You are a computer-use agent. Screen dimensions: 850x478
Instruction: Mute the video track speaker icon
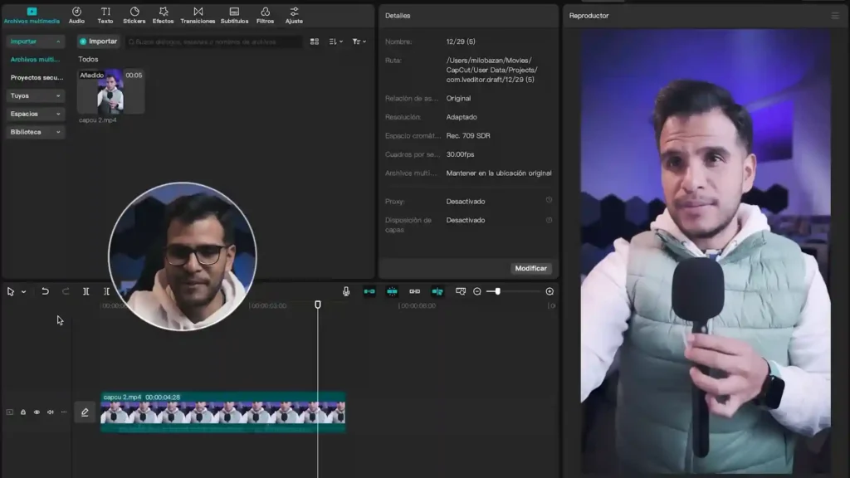51,412
